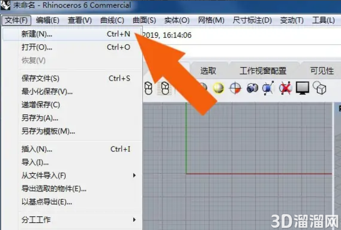
Task: Open the 编辑(E) menu
Action: [x=47, y=20]
